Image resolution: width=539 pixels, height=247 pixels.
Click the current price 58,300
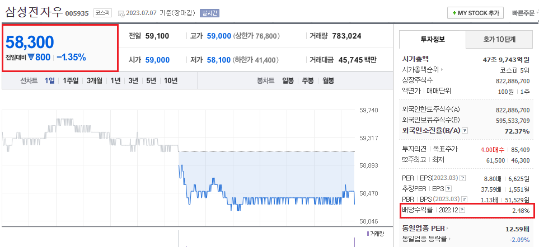30,42
